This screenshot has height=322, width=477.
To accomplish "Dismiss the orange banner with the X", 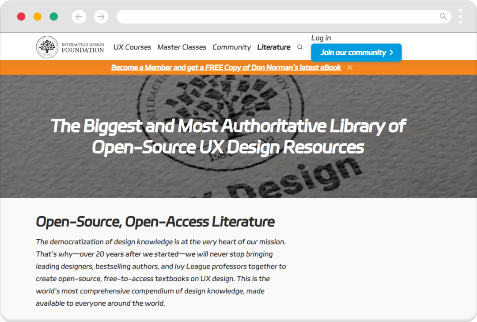I will [350, 67].
